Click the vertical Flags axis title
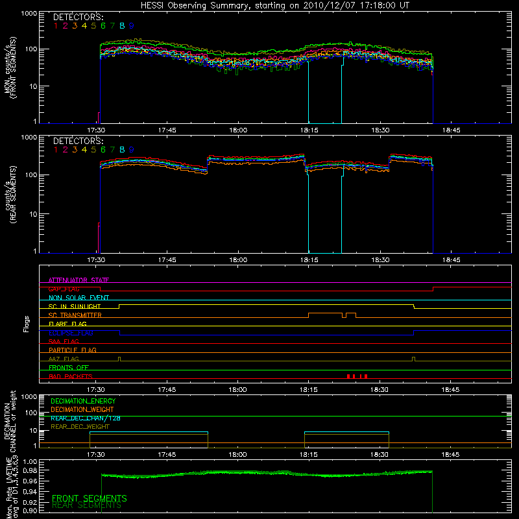This screenshot has width=519, height=519. [27, 324]
